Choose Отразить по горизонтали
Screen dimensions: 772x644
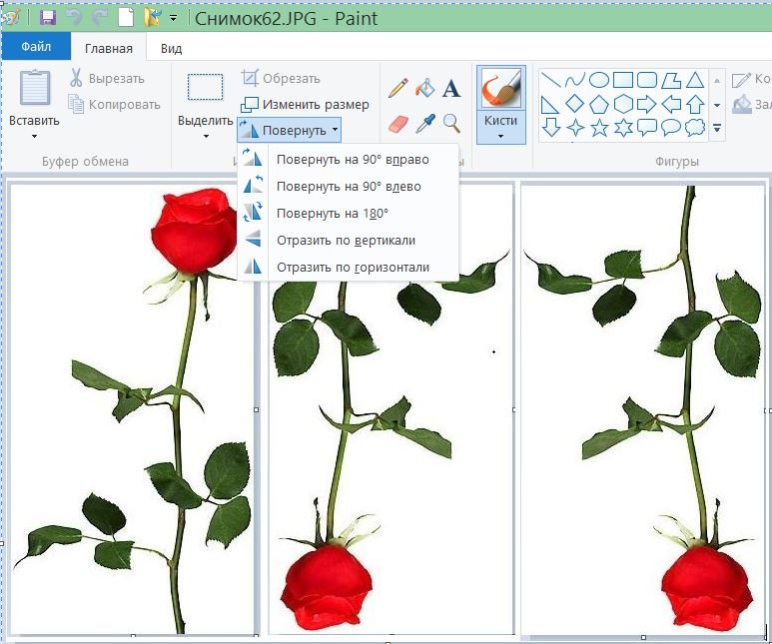point(353,267)
